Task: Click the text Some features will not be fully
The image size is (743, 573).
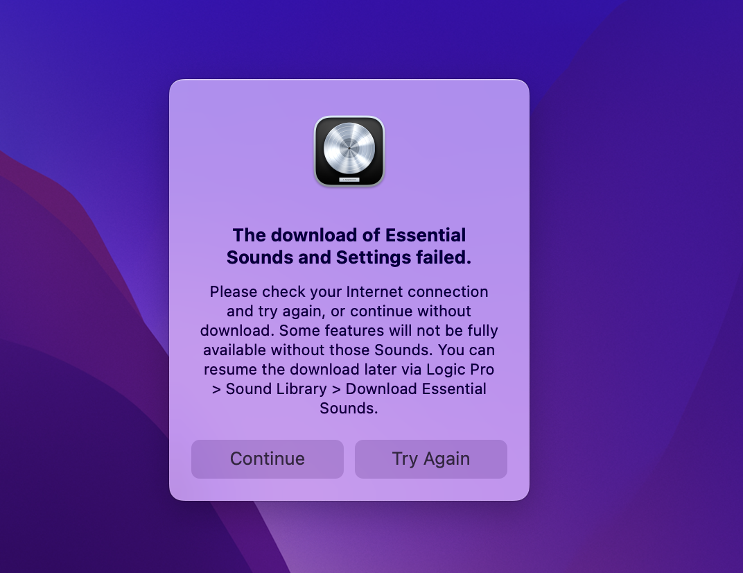Action: pyautogui.click(x=389, y=330)
